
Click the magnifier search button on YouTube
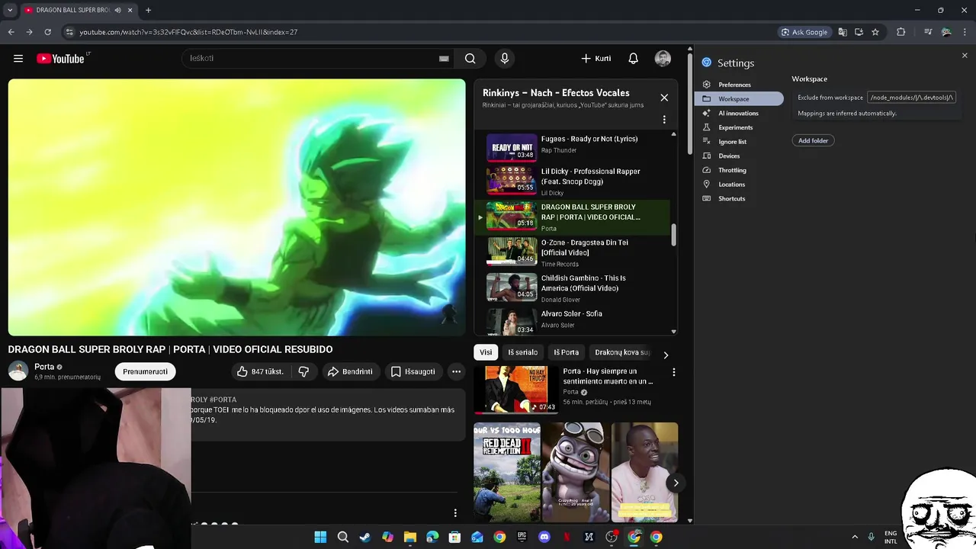(470, 59)
